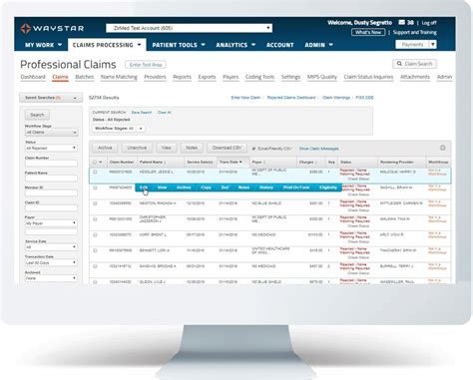The height and width of the screenshot is (380, 473).
Task: Choose Eligibility in the row action bar
Action: tap(328, 188)
